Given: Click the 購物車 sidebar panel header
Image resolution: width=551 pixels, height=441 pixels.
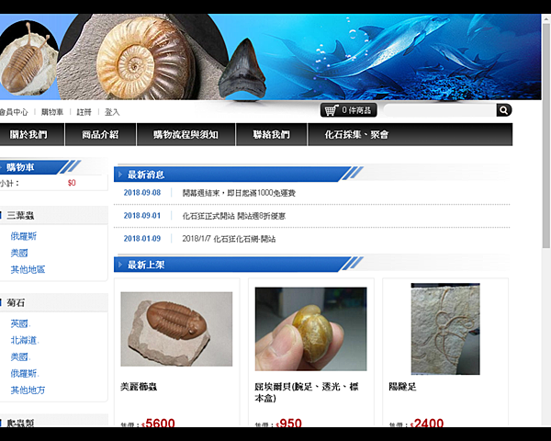Looking at the screenshot, I should click(x=20, y=167).
